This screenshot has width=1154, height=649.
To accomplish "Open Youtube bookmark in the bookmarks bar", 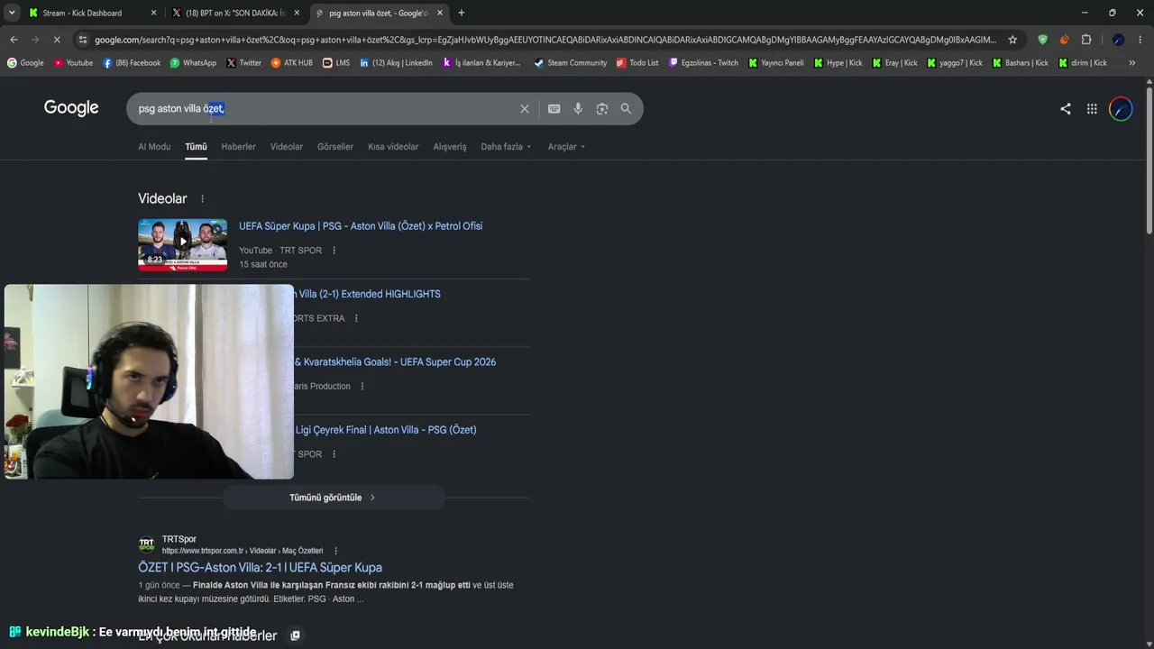I will tap(73, 63).
